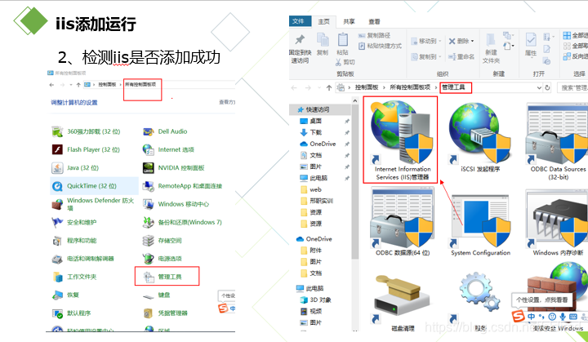Open Windows 内存诊断 shortcut
588x342 pixels.
tap(558, 223)
